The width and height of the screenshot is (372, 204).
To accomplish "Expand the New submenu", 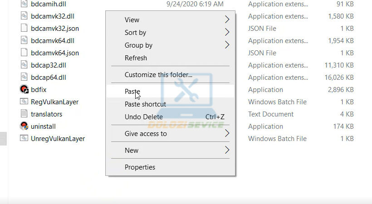I will 227,151.
